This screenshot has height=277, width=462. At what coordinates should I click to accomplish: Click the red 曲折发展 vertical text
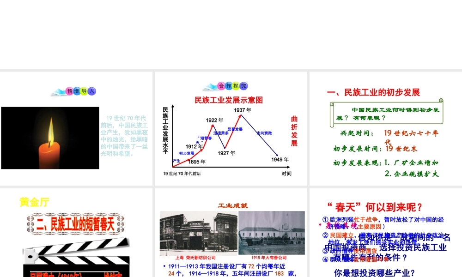pos(294,131)
